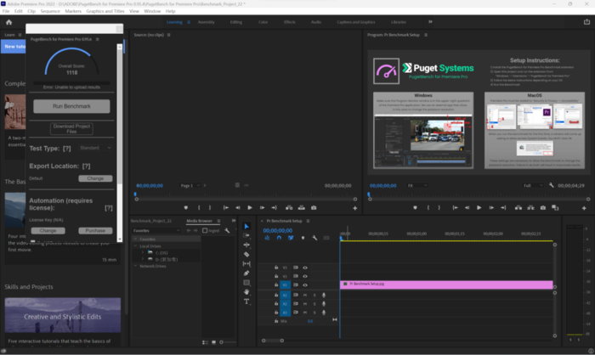595x355 pixels.
Task: Open the Markers menu
Action: tap(73, 11)
